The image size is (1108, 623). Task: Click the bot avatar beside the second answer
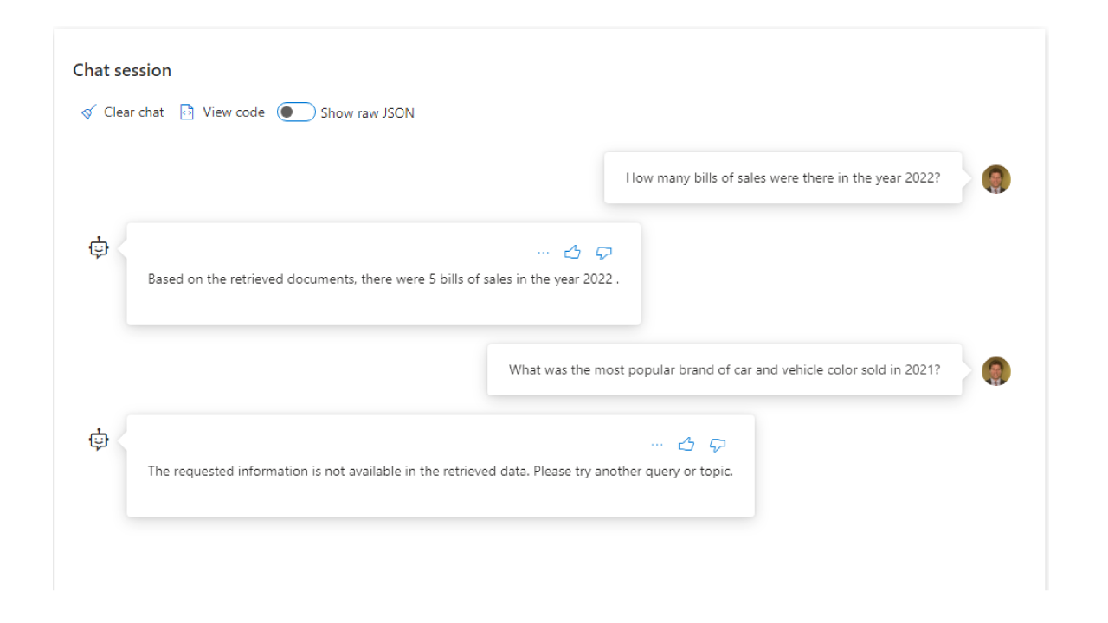coord(100,440)
